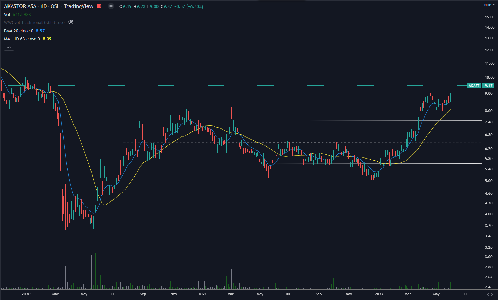Screen dimensions: 498x300
Task: Collapse the indicator legend with the chevron button
Action: tap(9, 47)
